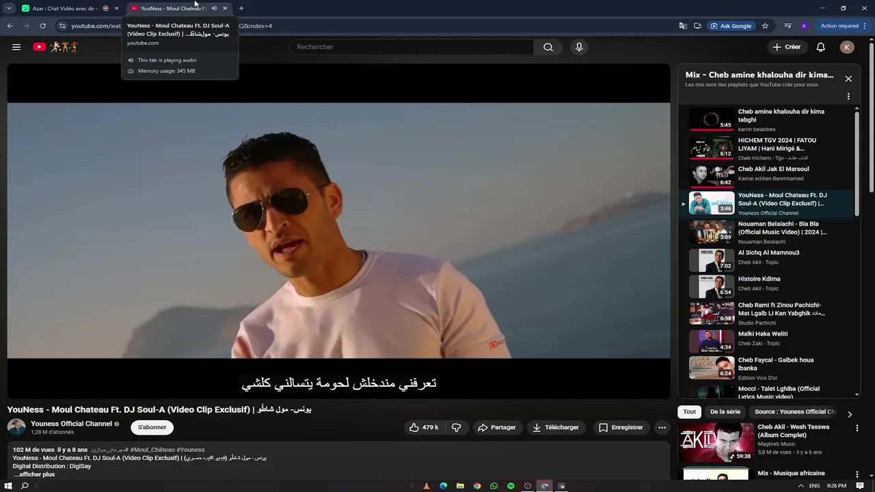
Task: Show next filter chips with arrow
Action: click(850, 414)
